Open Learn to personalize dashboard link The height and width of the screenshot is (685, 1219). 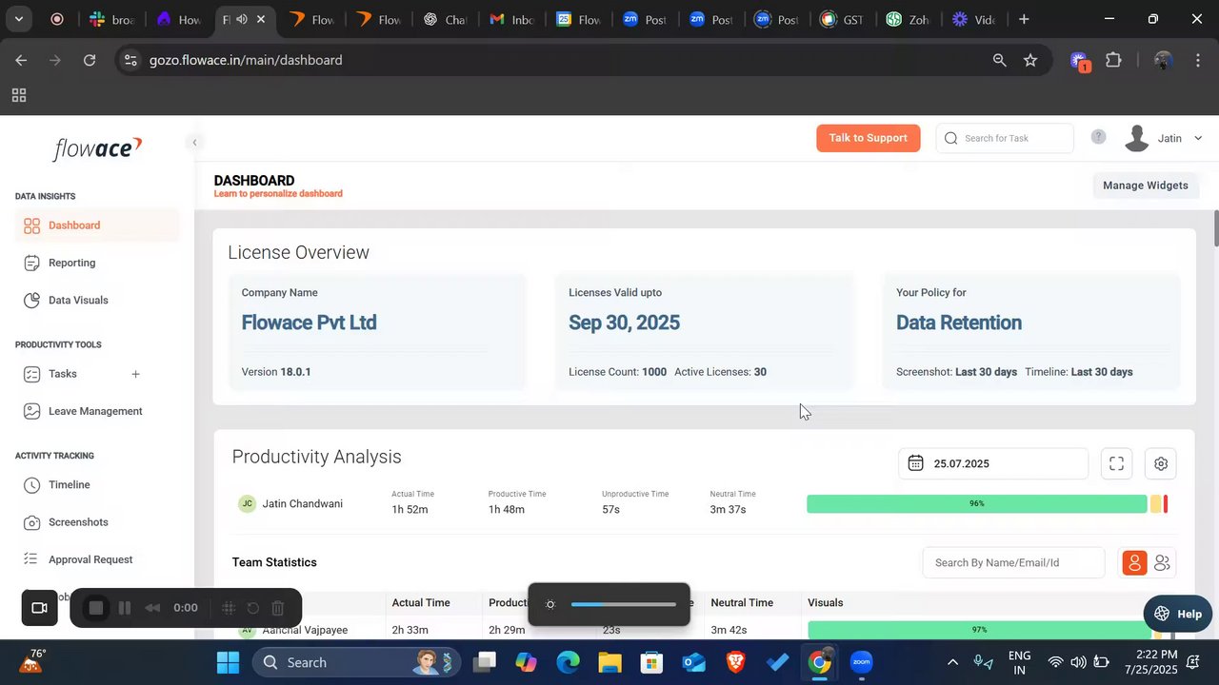278,194
